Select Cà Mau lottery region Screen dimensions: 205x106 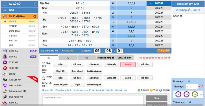[x=19, y=36]
